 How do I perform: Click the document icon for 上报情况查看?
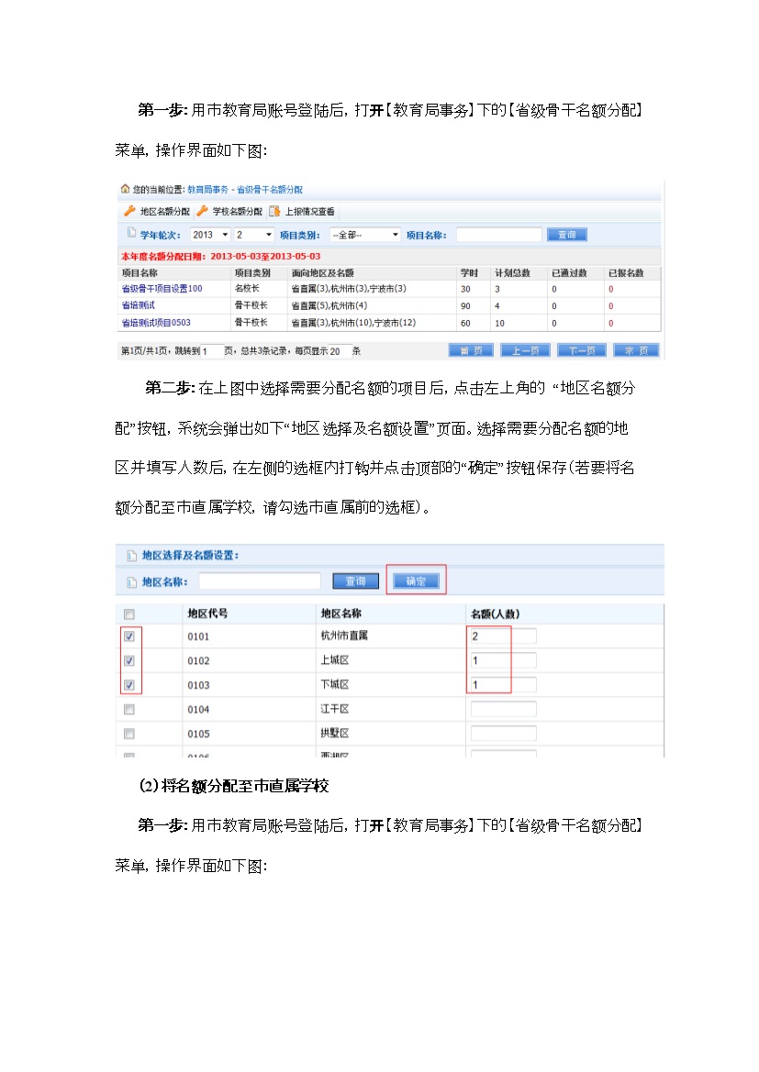coord(274,211)
